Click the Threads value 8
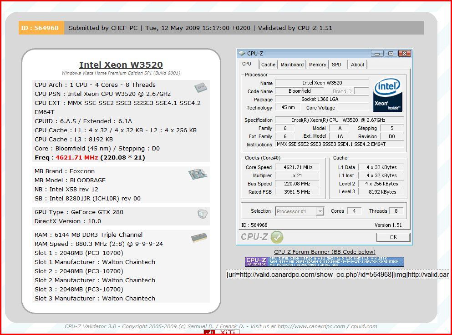Image resolution: width=452 pixels, height=335 pixels. [x=396, y=211]
